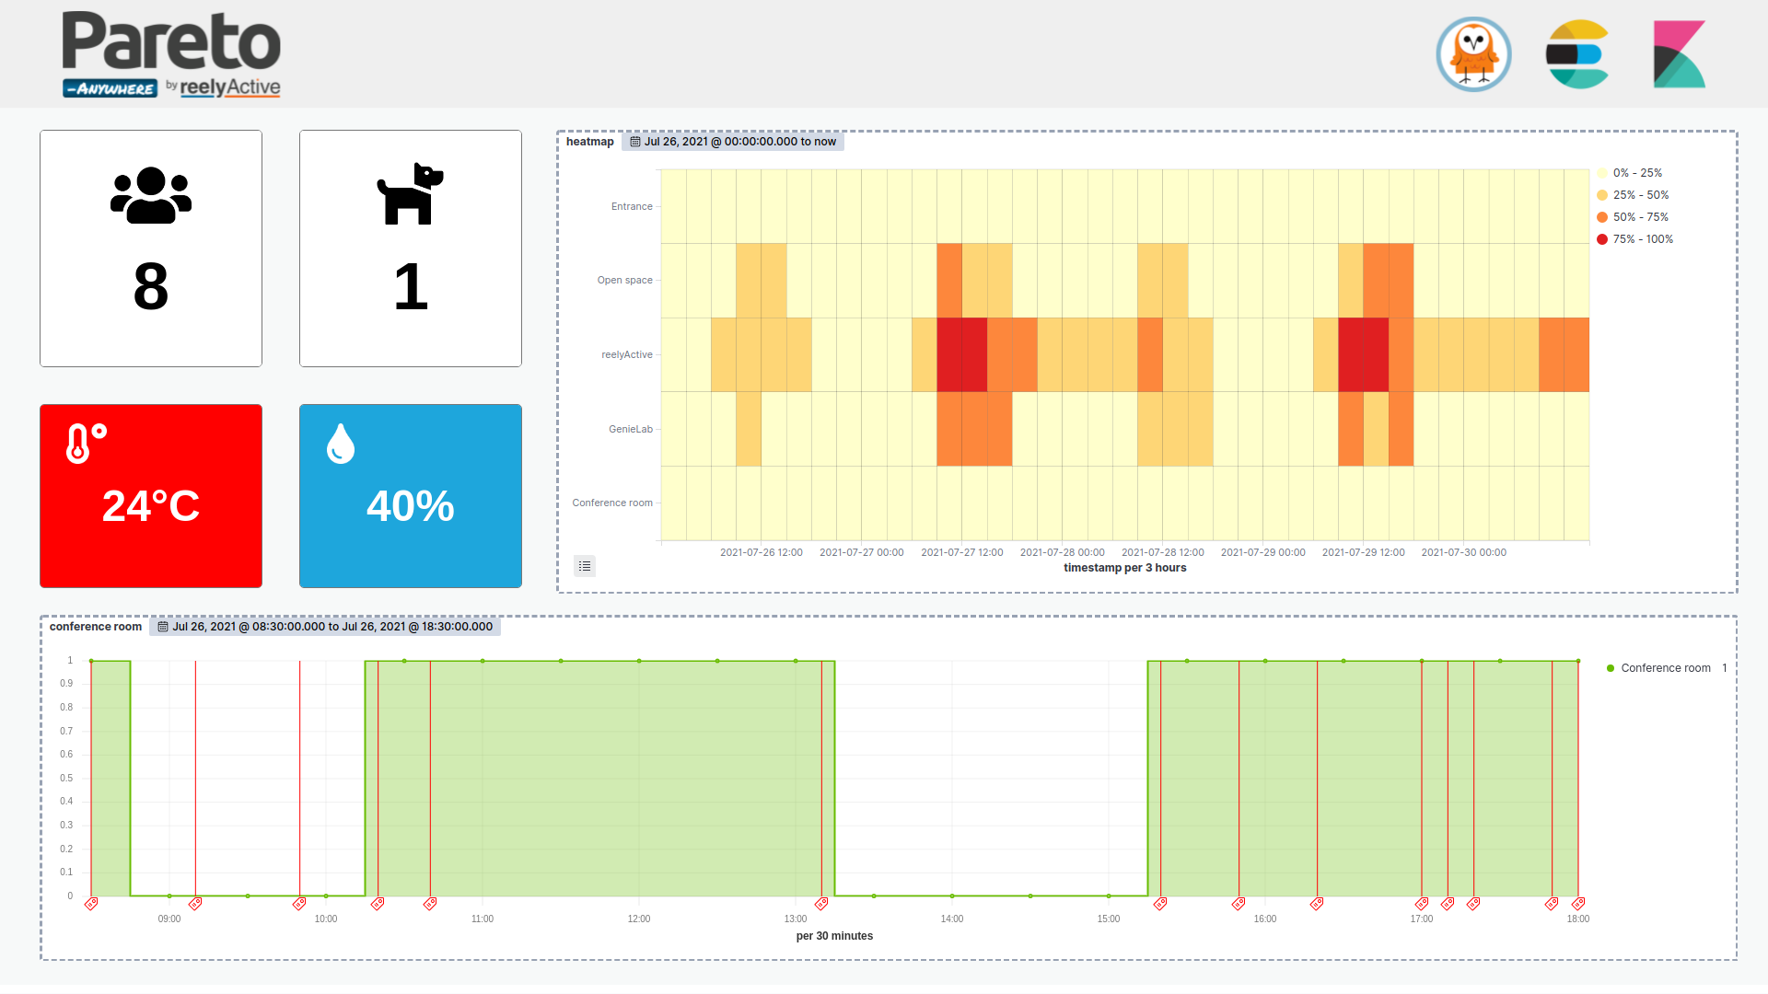Click the Kibana logo icon
This screenshot has height=994, width=1768.
(x=1679, y=54)
